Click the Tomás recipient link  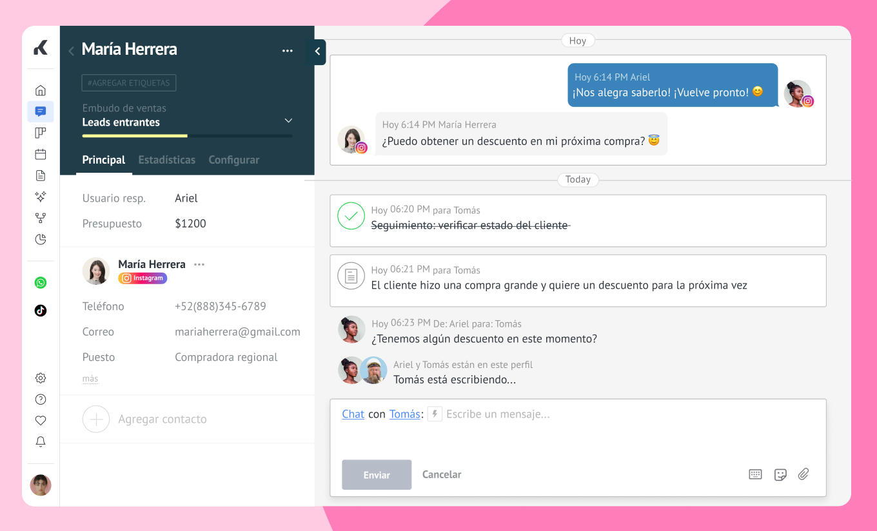[404, 414]
